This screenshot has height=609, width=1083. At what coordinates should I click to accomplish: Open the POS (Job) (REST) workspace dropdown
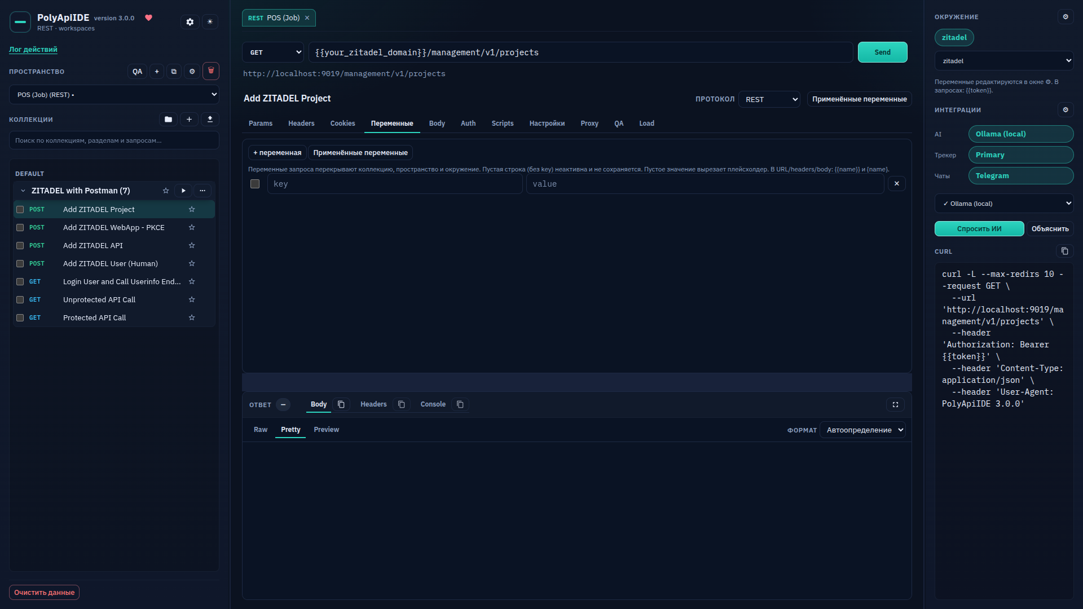click(x=114, y=95)
